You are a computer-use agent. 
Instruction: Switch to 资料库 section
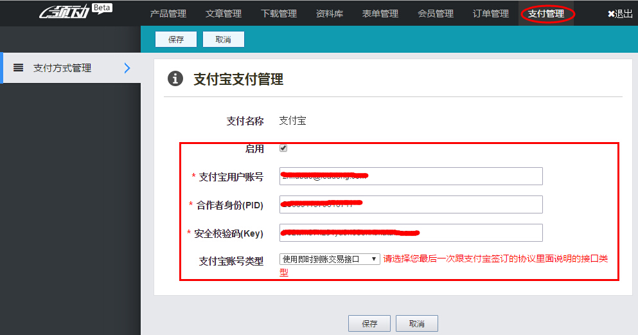click(330, 14)
